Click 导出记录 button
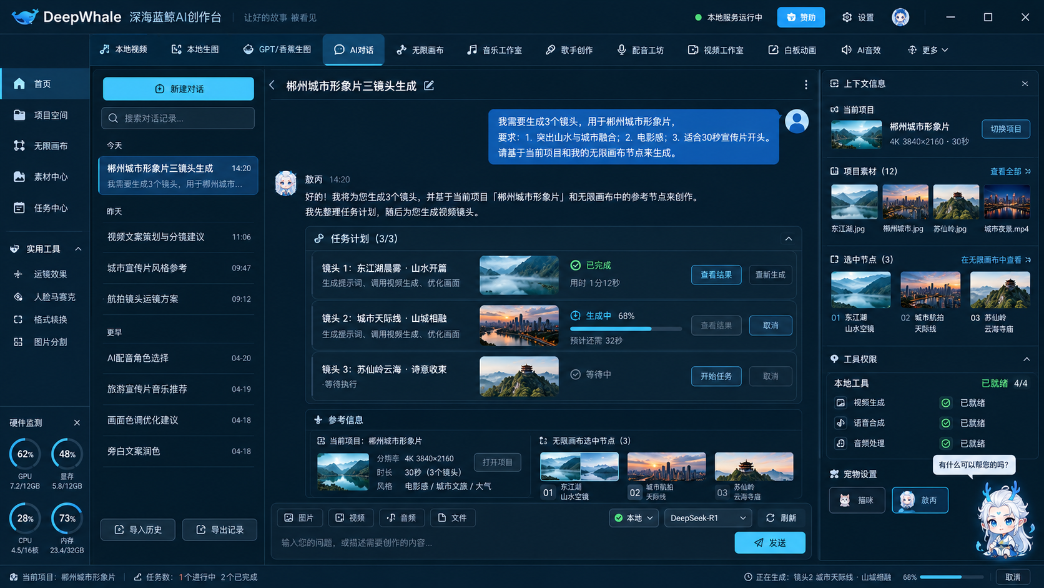Image resolution: width=1044 pixels, height=588 pixels. click(220, 530)
